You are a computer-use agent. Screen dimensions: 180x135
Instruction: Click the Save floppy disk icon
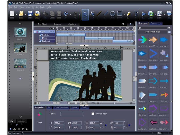click(x=30, y=14)
